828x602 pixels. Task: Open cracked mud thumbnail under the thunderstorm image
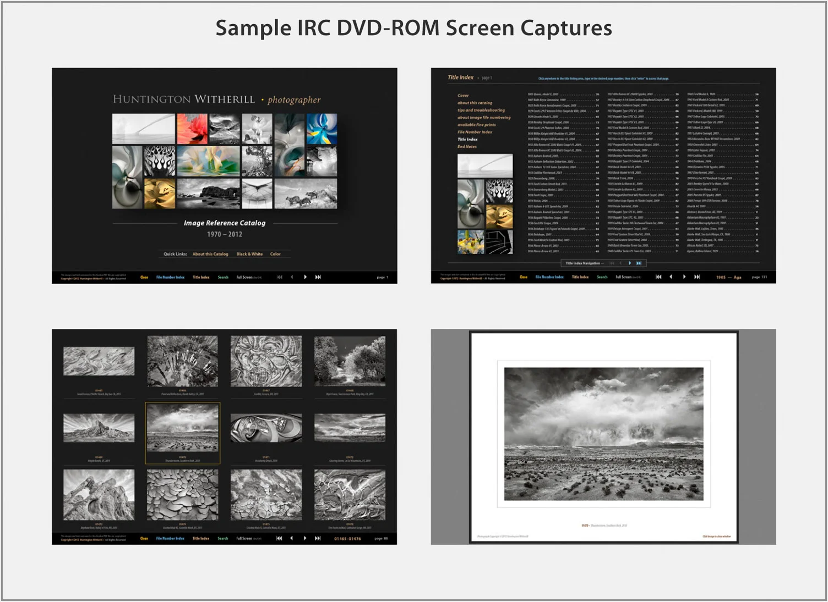click(182, 495)
